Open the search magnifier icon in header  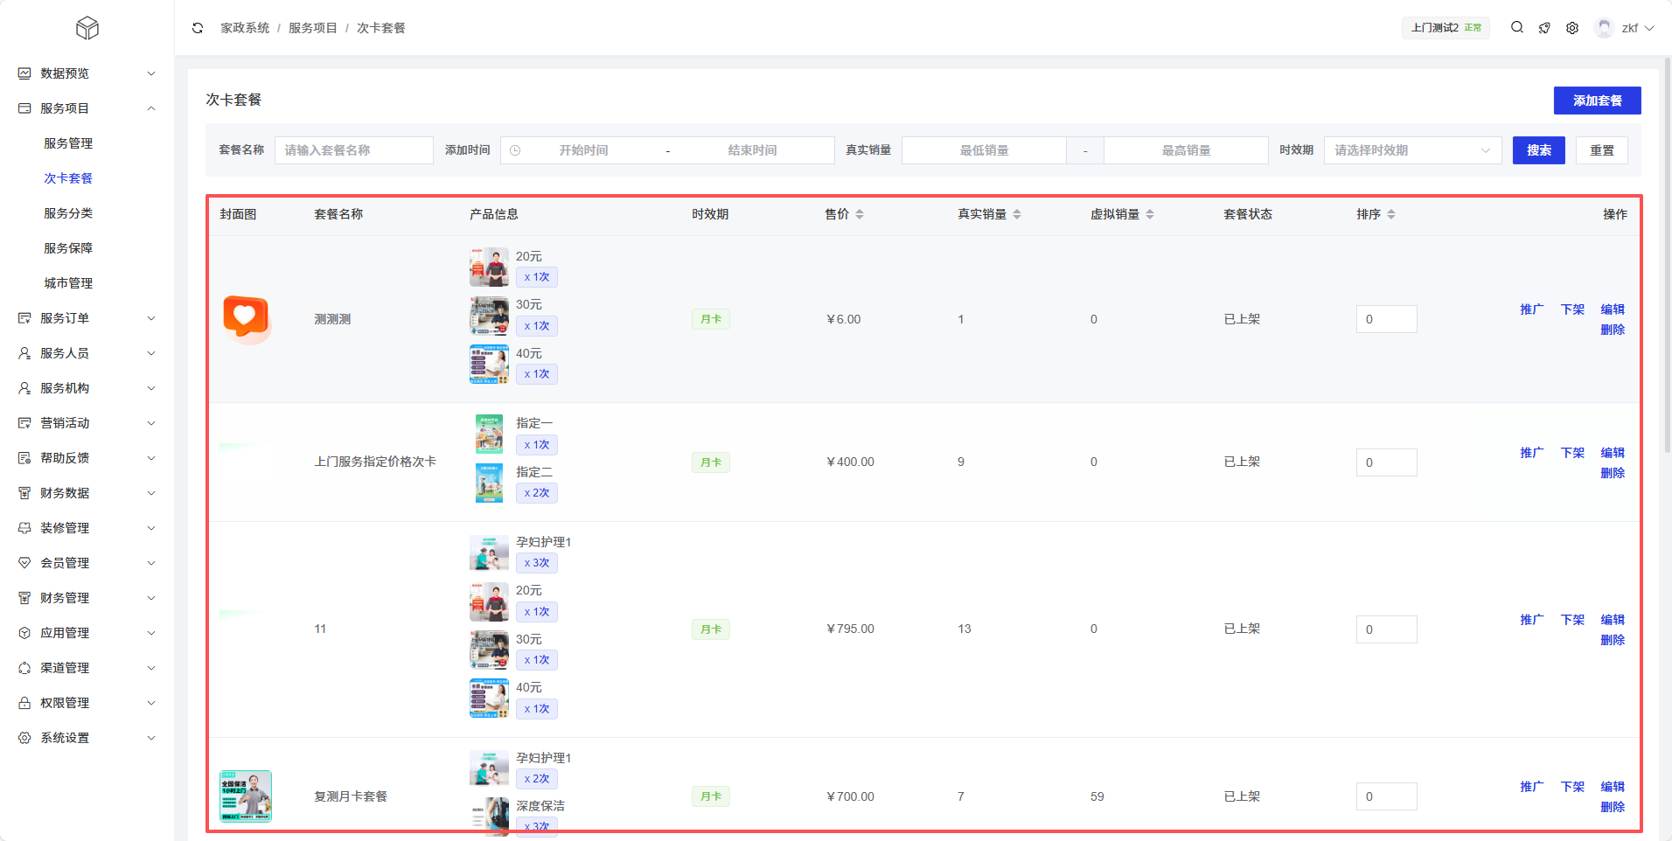tap(1517, 28)
